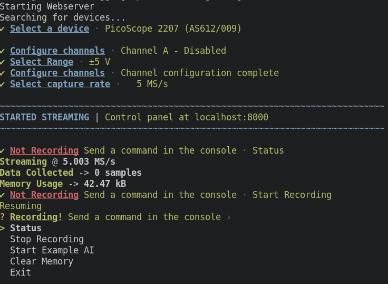Screen dimensions: 388x284
Task: Click the second 'Configure channels' link
Action: 57,73
